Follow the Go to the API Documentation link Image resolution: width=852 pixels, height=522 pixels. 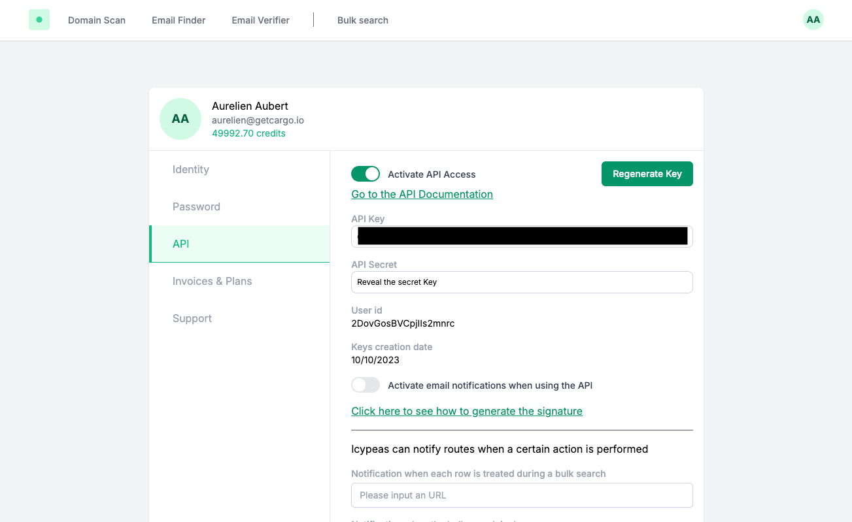pyautogui.click(x=422, y=194)
